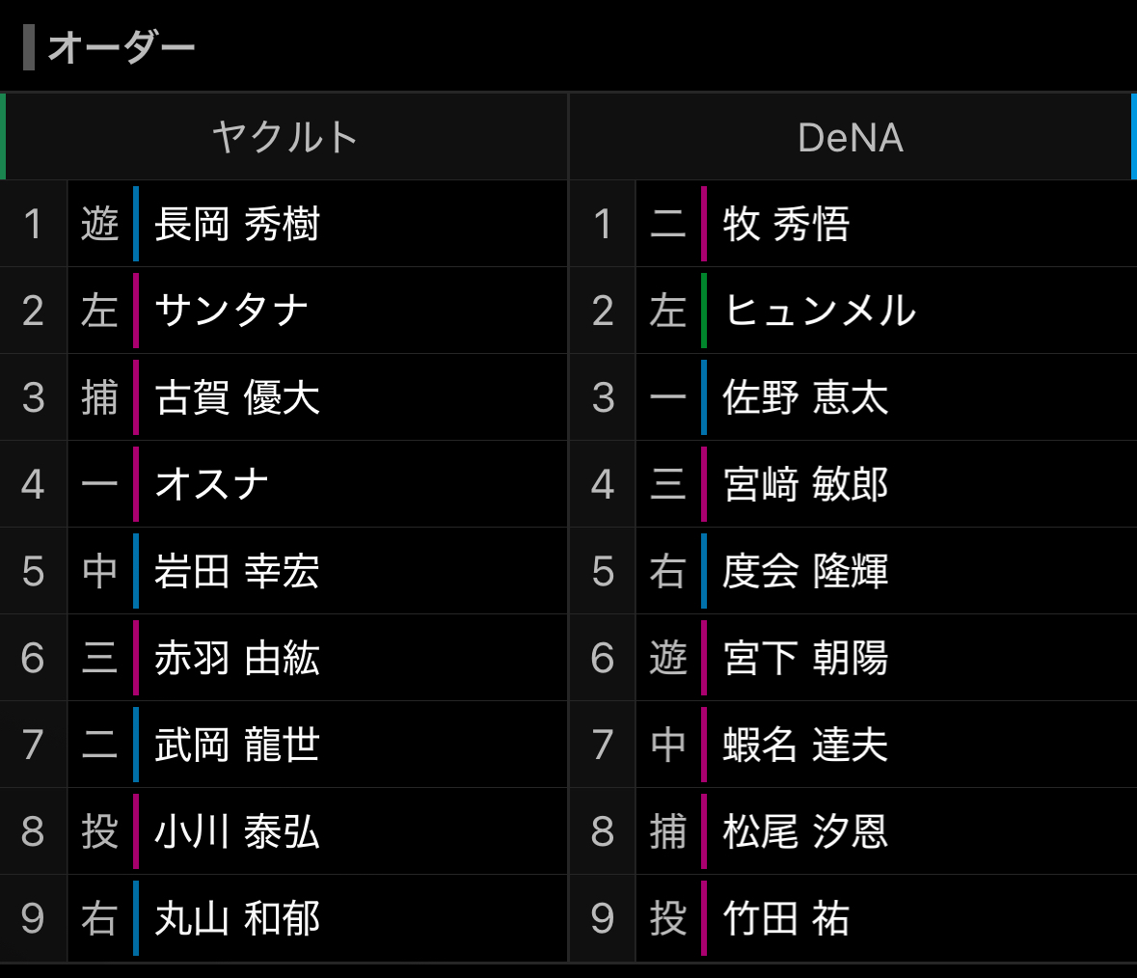Select 赤羽 由紘 from Yakult order
This screenshot has height=978, width=1137.
click(x=237, y=658)
